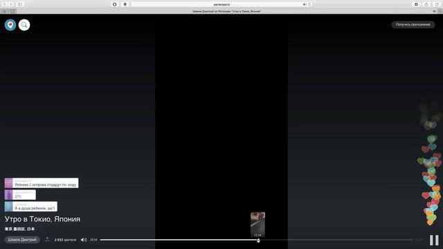Image resolution: width=443 pixels, height=249 pixels.
Task: Click the periscope.tv address field
Action: [x=221, y=4]
